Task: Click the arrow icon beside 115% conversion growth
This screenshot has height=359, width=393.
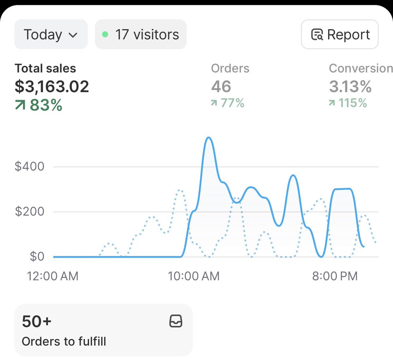Action: pyautogui.click(x=332, y=103)
